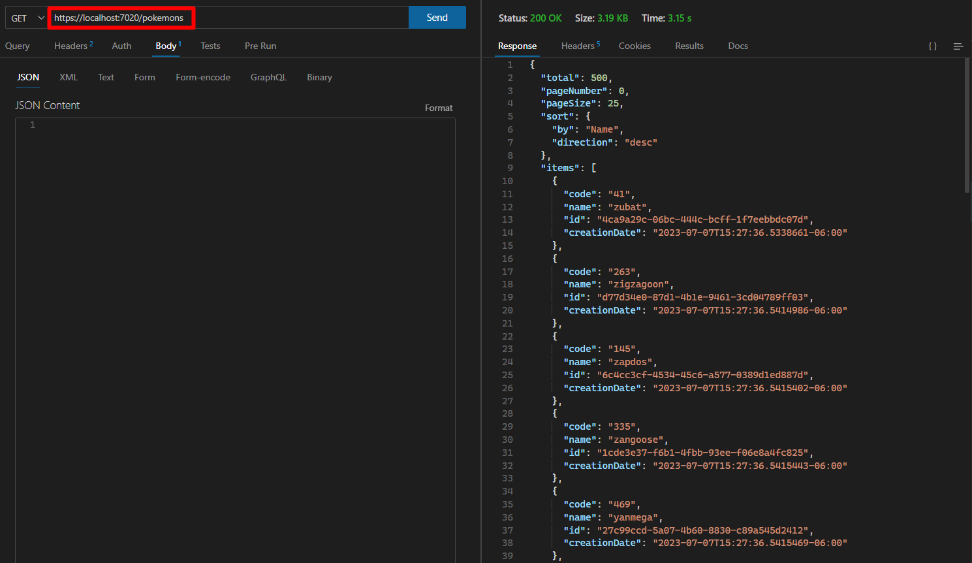Go to the Tests tab
The height and width of the screenshot is (563, 972).
(x=210, y=46)
